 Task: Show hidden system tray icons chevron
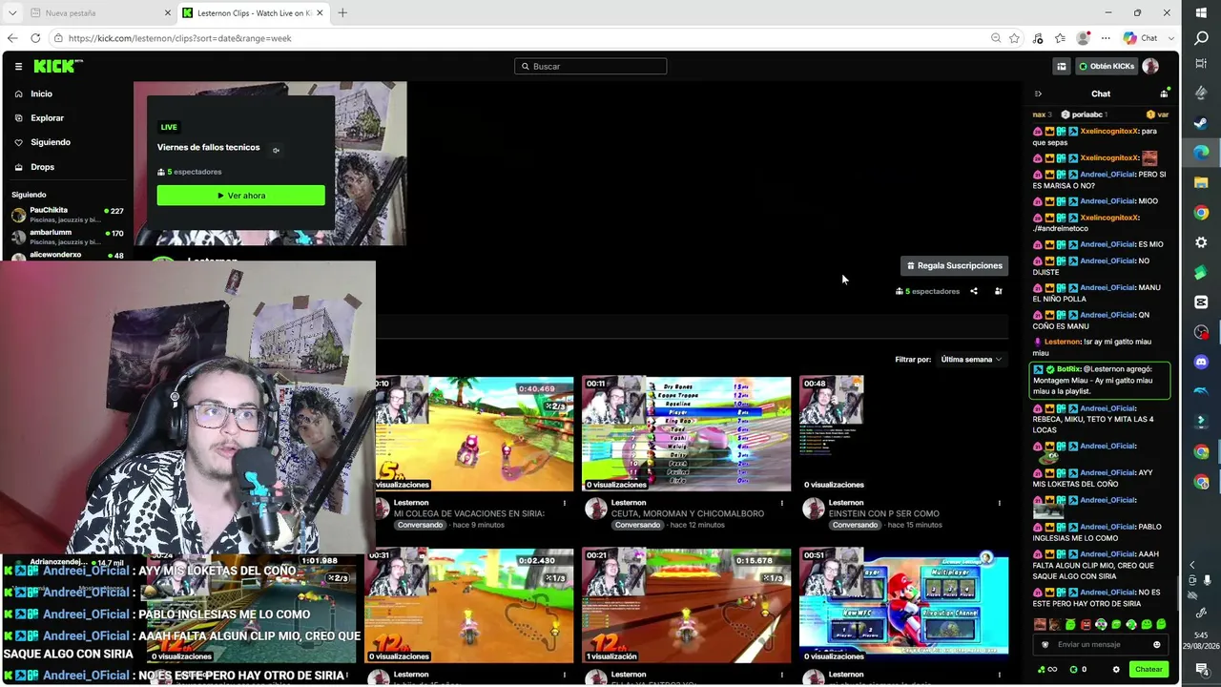1191,565
